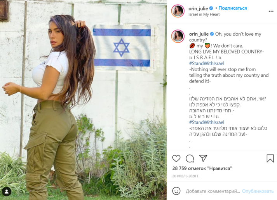
Task: Open second #StandWithIsrael hashtag below Hebrew
Action: coord(207,122)
